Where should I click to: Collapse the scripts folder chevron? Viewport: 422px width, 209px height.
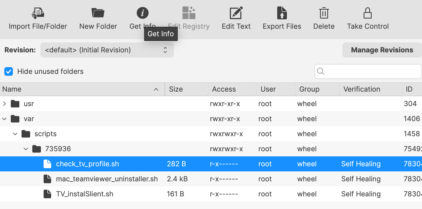15,134
